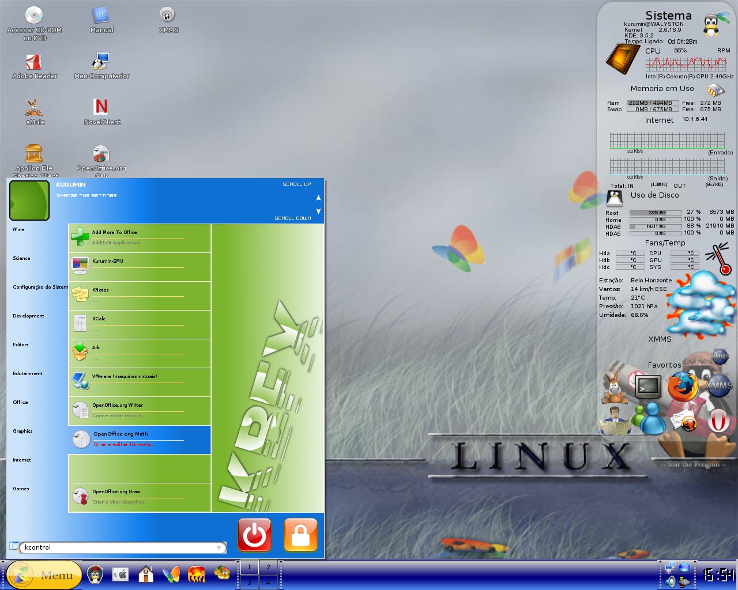Click the scroll down arrow in menu

pos(318,211)
